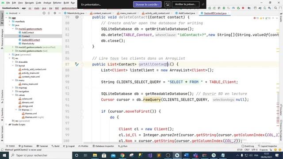Click the CRLF line separator status entry

coord(247,150)
